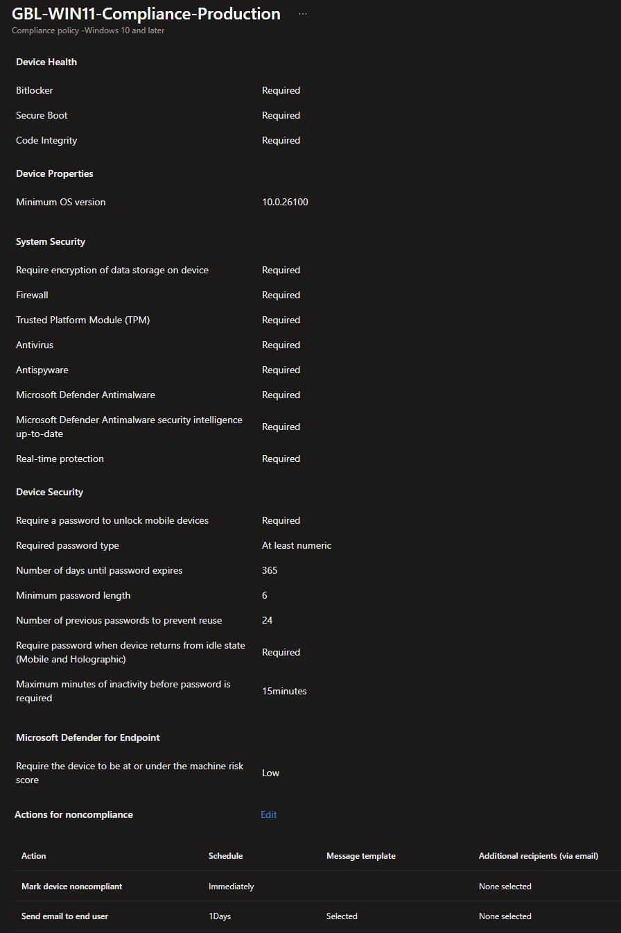The width and height of the screenshot is (621, 933).
Task: Click the Schedule column header
Action: tap(225, 856)
